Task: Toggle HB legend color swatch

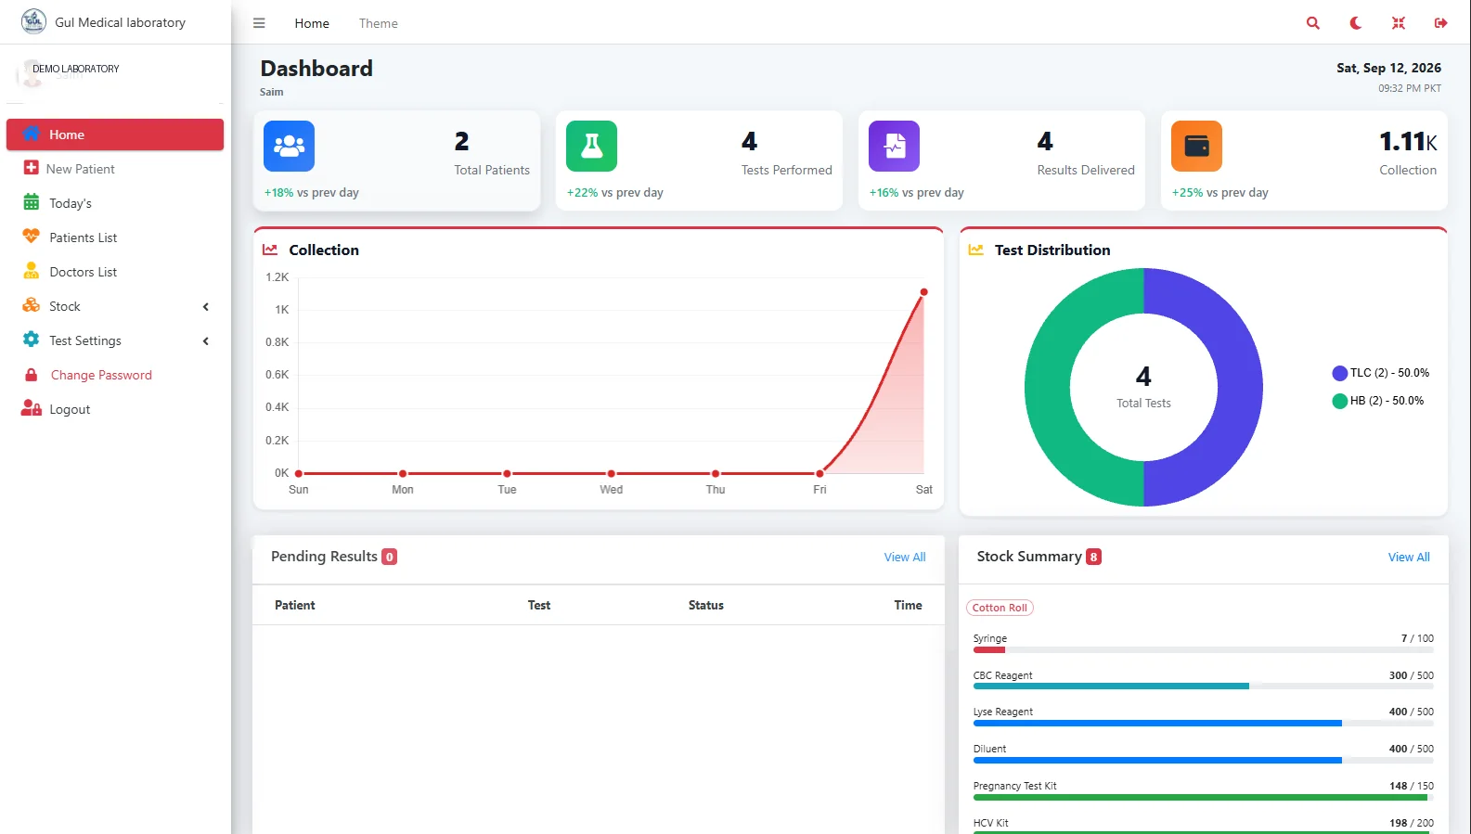Action: [x=1339, y=401]
